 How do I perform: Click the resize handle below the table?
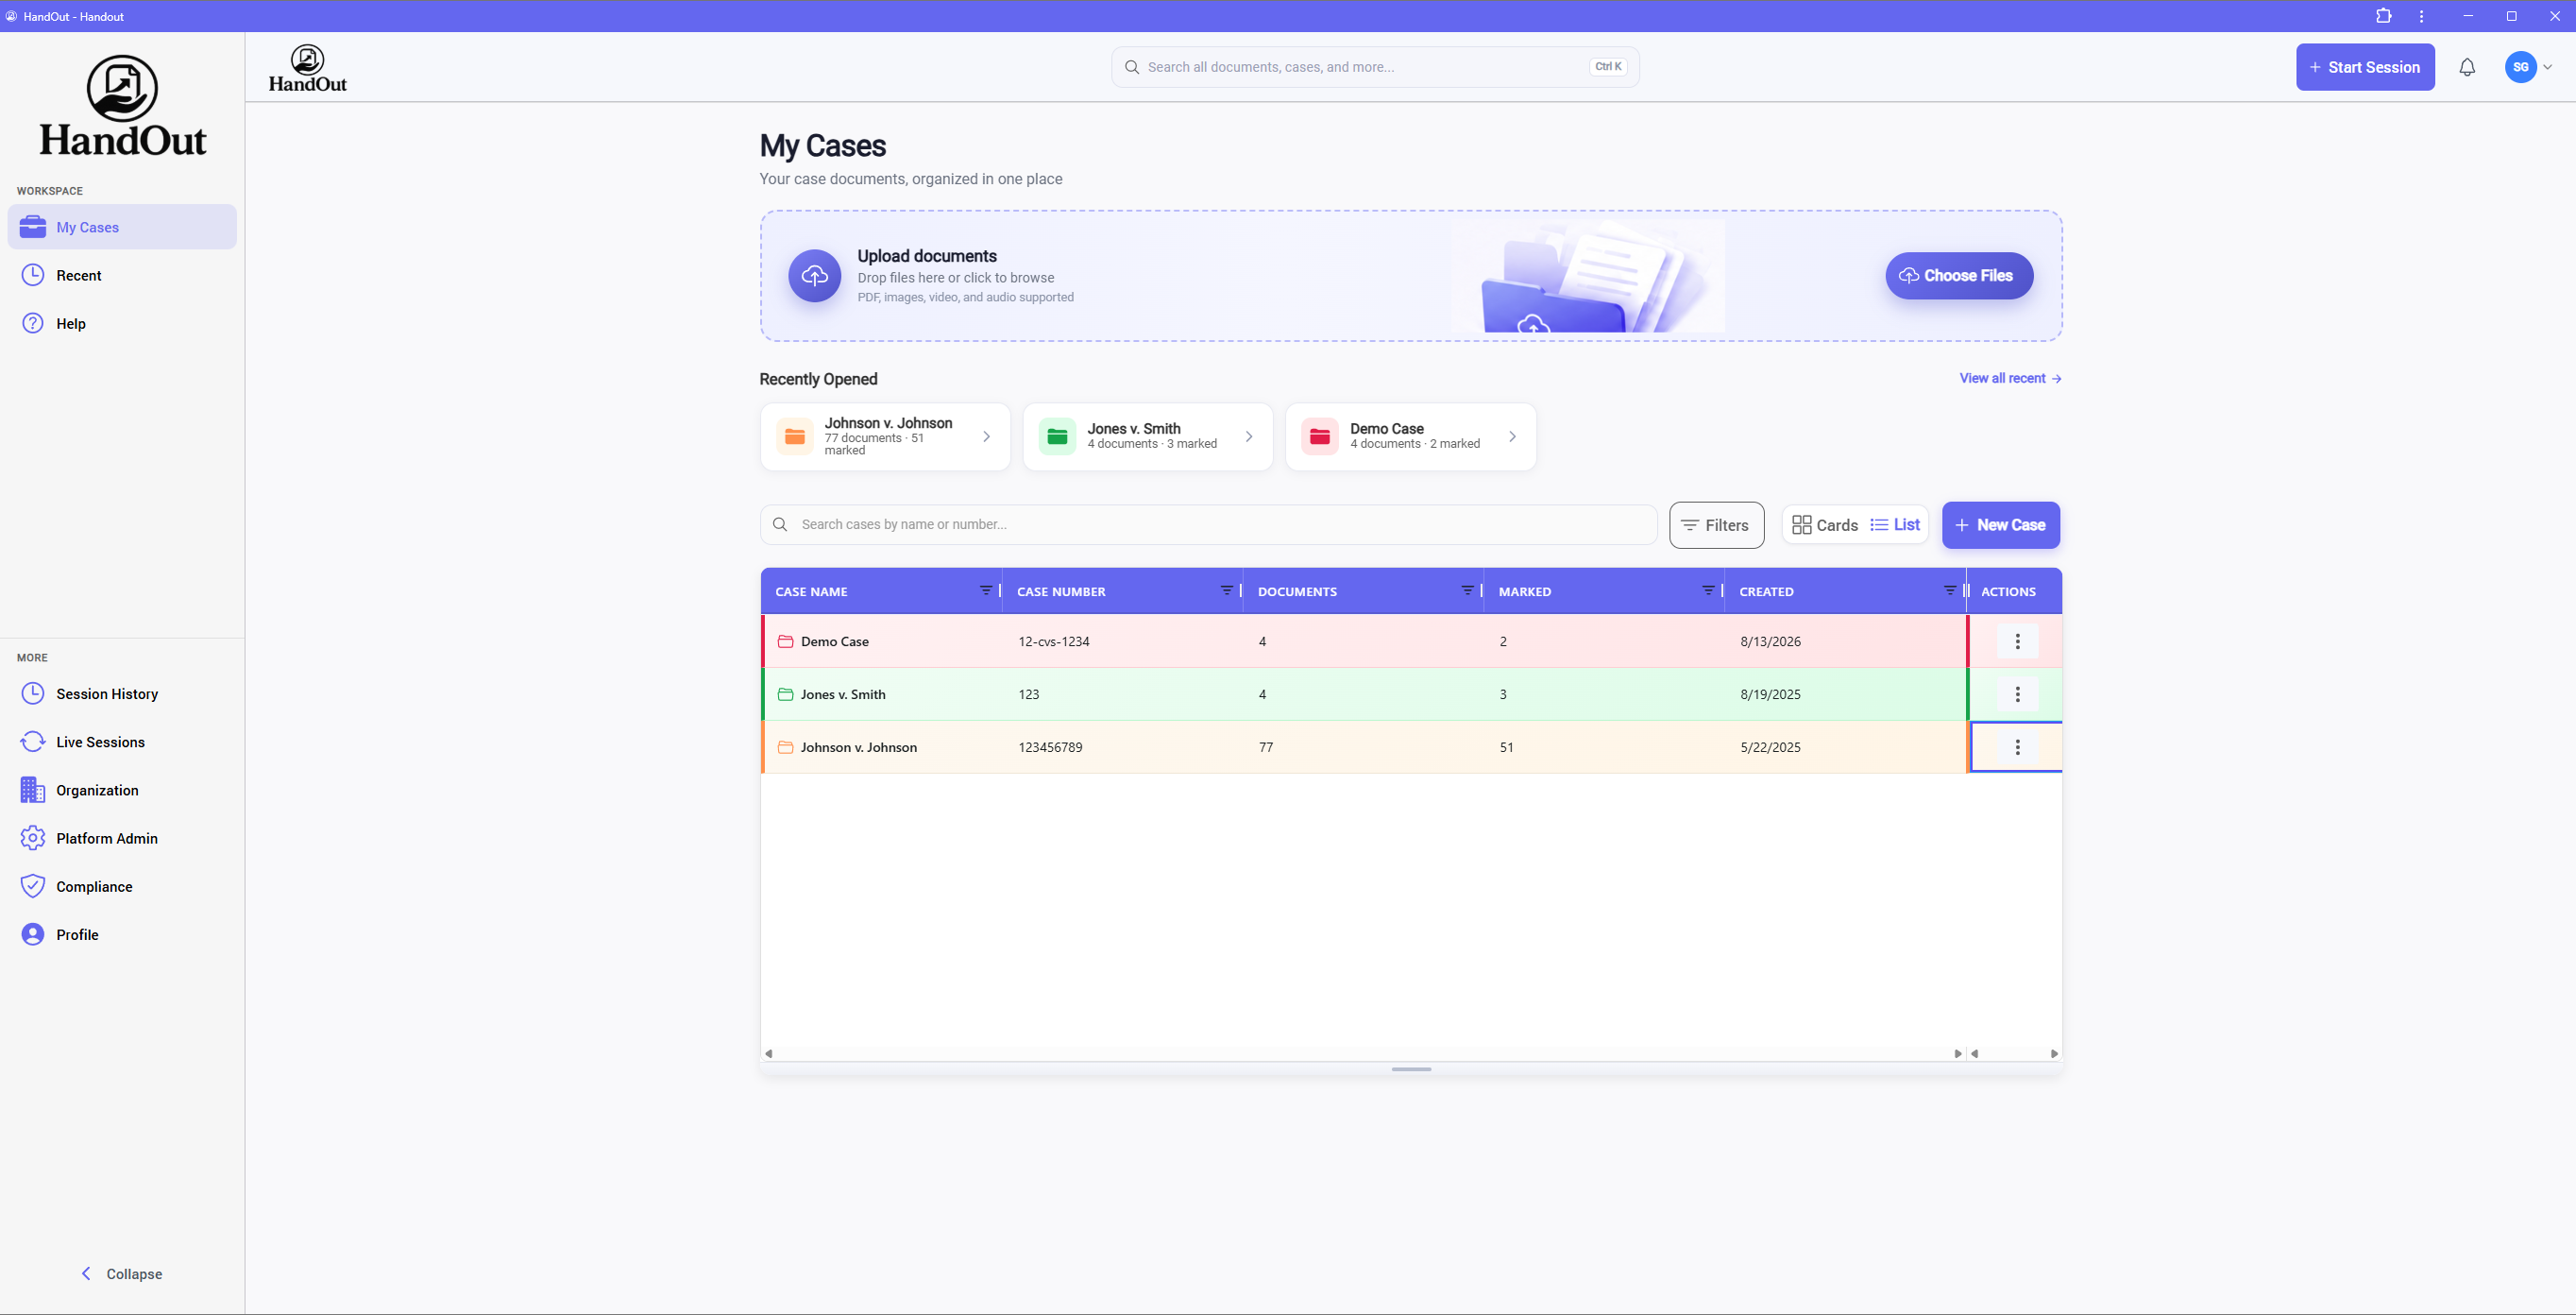1411,1068
